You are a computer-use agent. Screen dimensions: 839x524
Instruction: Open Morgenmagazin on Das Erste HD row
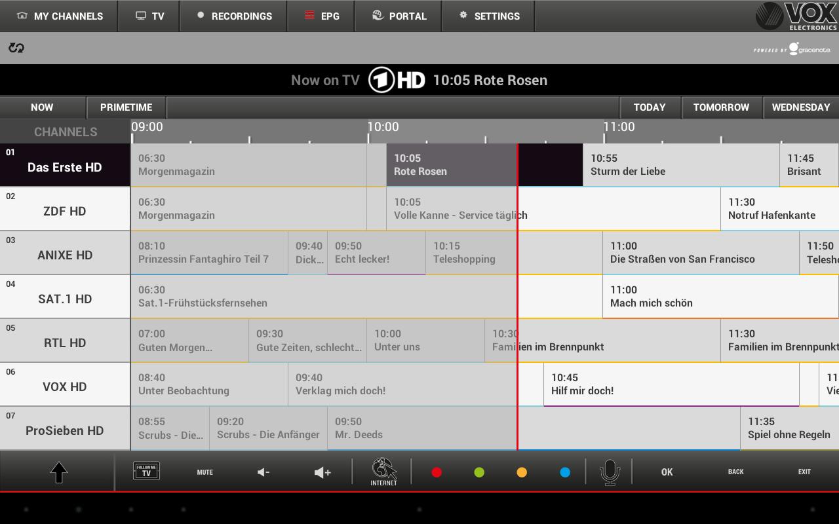[248, 165]
